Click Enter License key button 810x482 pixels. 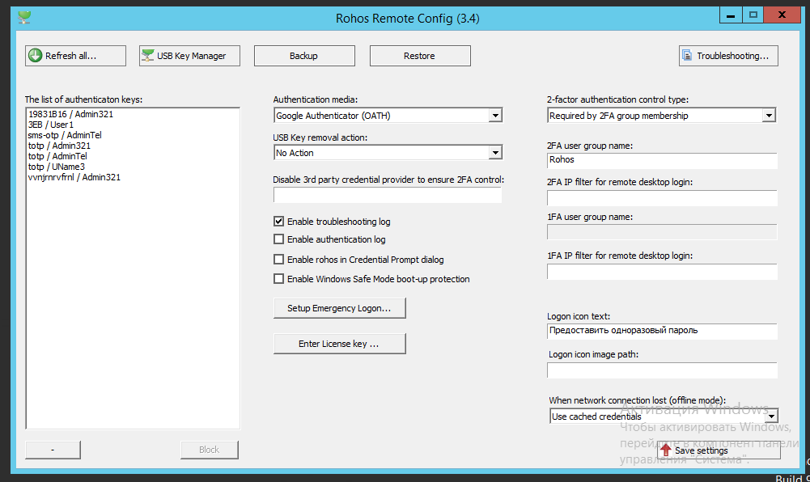339,344
